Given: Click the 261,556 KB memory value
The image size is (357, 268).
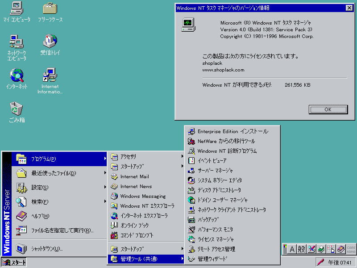Looking at the screenshot, I should [x=297, y=85].
